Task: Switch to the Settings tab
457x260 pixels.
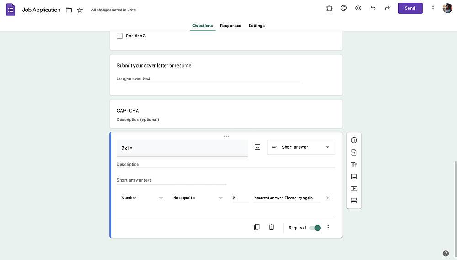Action: click(x=256, y=26)
